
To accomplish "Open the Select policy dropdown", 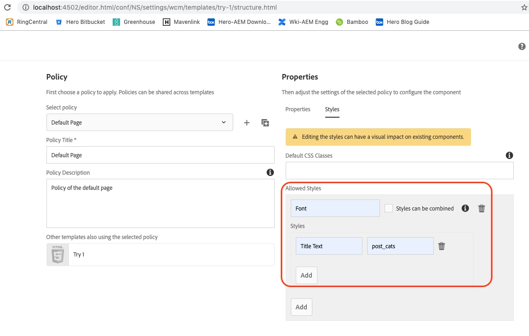I will pos(139,122).
